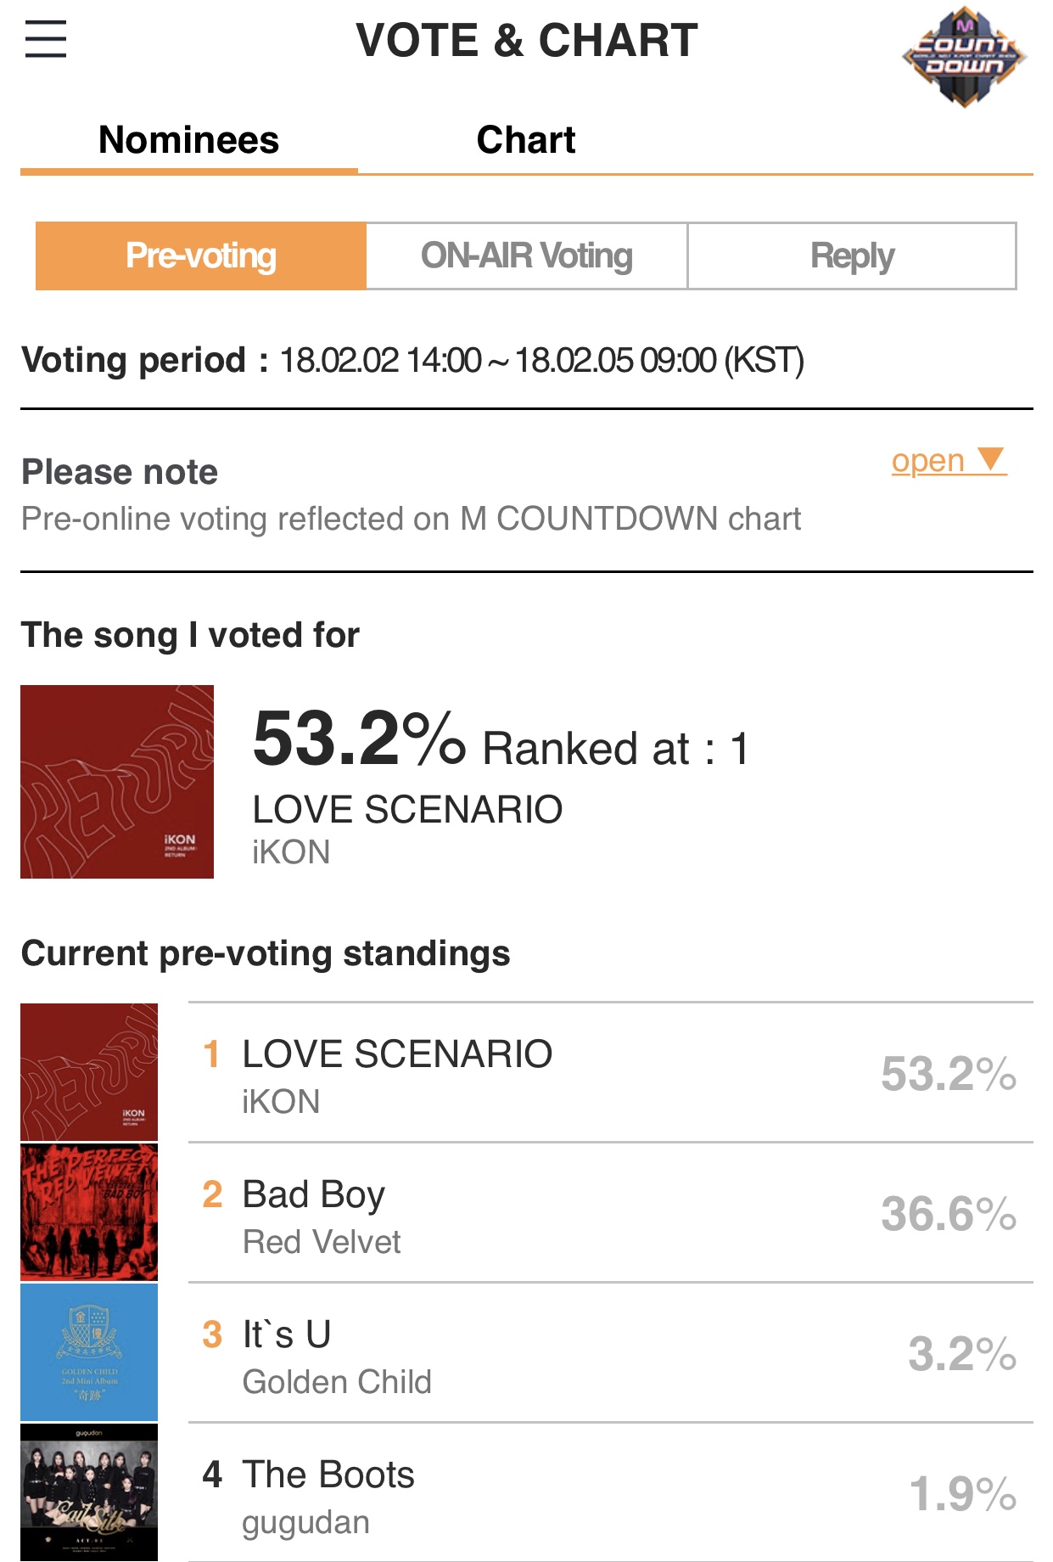Expand the Please note section via open
Image resolution: width=1053 pixels, height=1562 pixels.
point(928,462)
